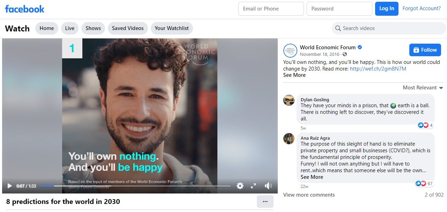Image resolution: width=447 pixels, height=212 pixels.
Task: Open the Live tab
Action: tap(70, 28)
